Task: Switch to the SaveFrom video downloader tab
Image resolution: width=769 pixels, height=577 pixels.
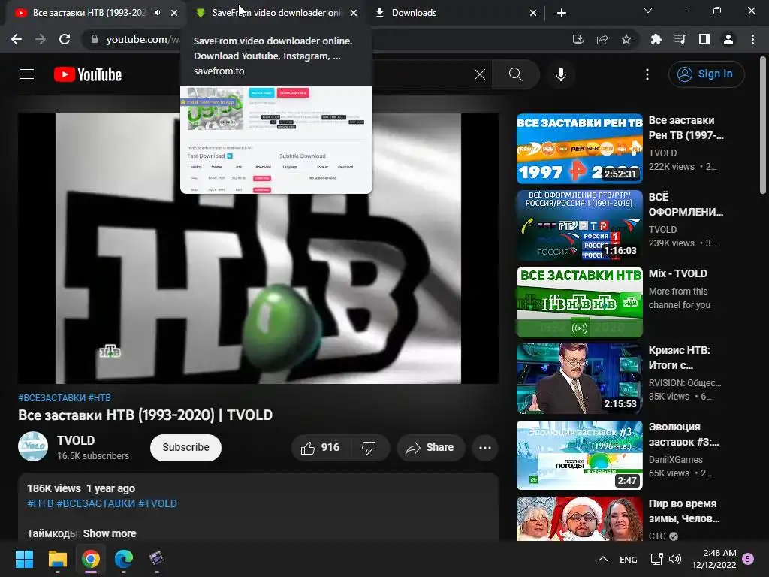Action: 276,13
